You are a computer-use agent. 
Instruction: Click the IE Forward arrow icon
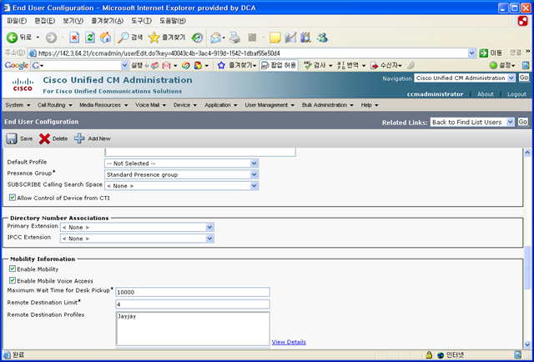[x=51, y=38]
